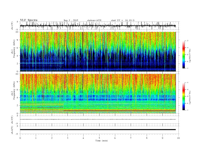Screen dimensions: 201x155
Task: Click the ch.1 voltage waveform trace
Action: click(x=98, y=26)
